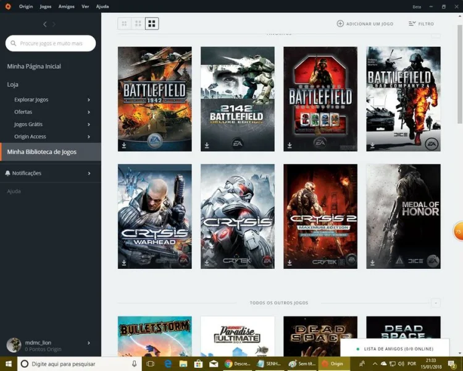The height and width of the screenshot is (371, 463).
Task: Click the orange floating side badge
Action: tap(458, 232)
